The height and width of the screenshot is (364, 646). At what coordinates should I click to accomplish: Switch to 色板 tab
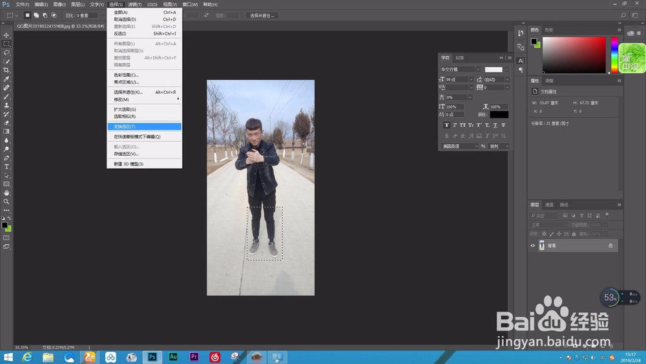548,30
